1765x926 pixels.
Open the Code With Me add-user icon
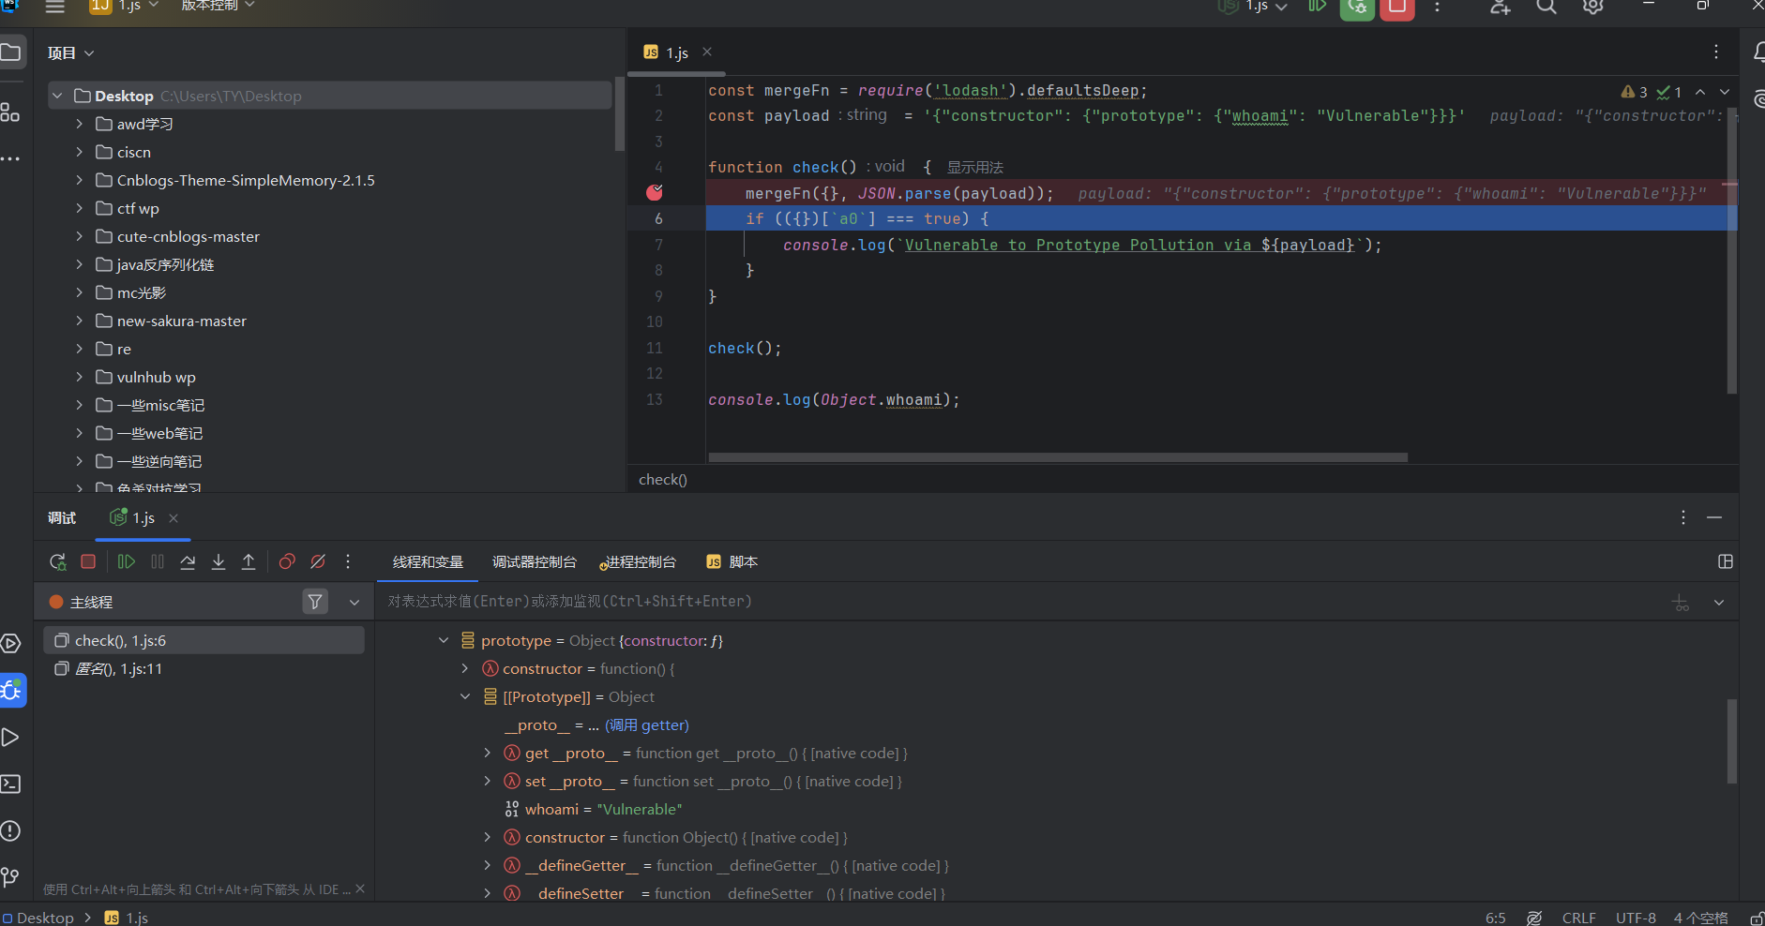[x=1501, y=7]
